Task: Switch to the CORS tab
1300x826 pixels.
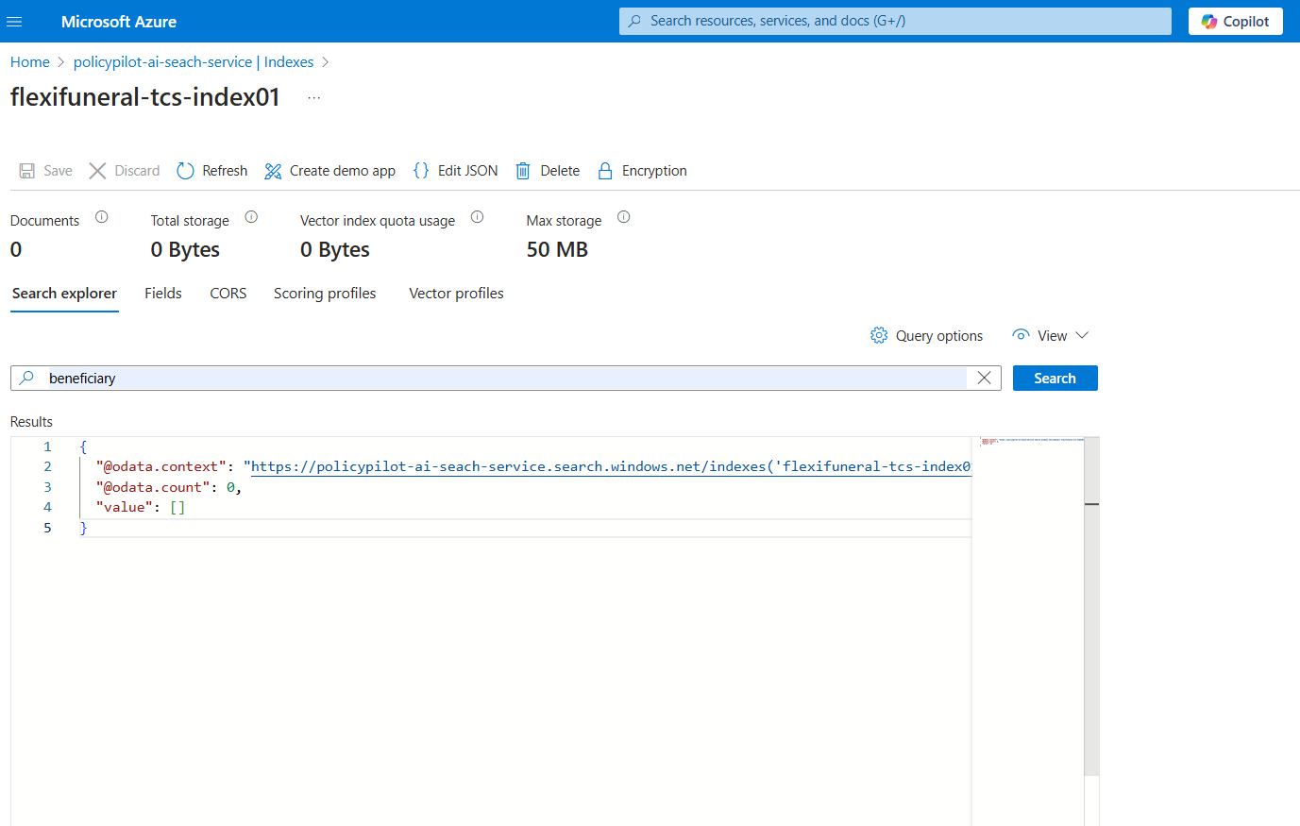Action: [228, 294]
